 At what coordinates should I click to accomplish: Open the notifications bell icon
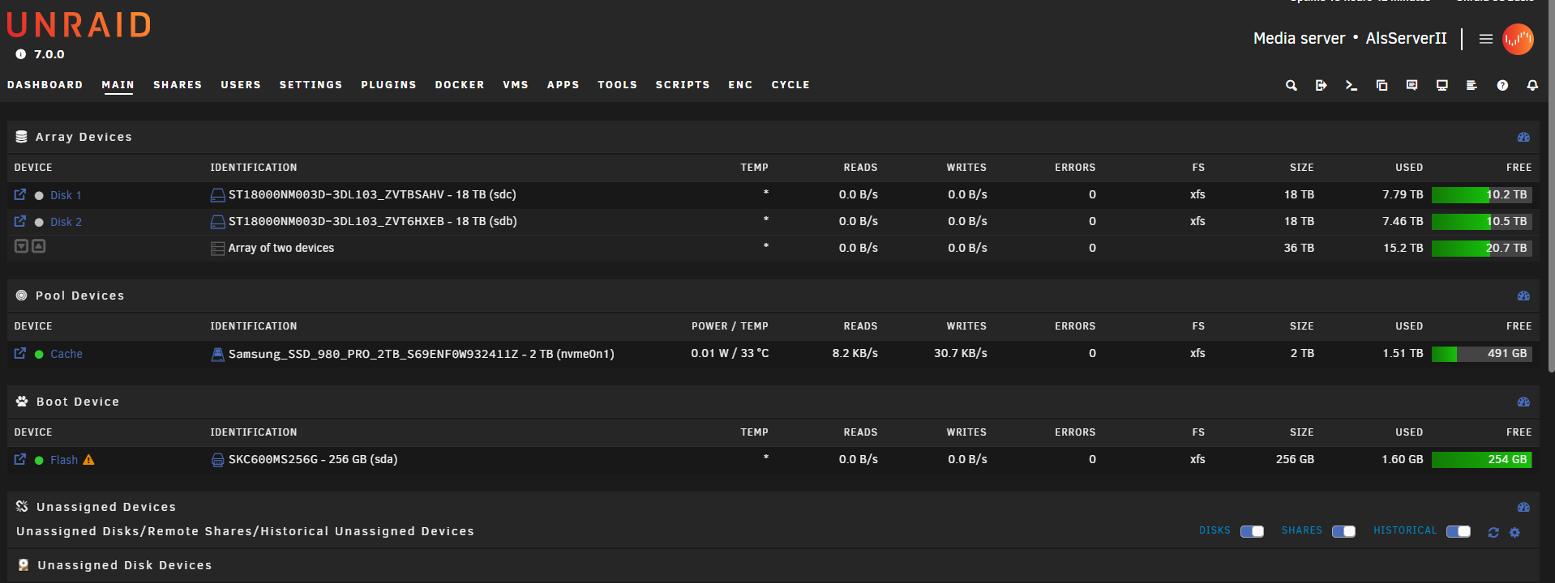(1532, 85)
